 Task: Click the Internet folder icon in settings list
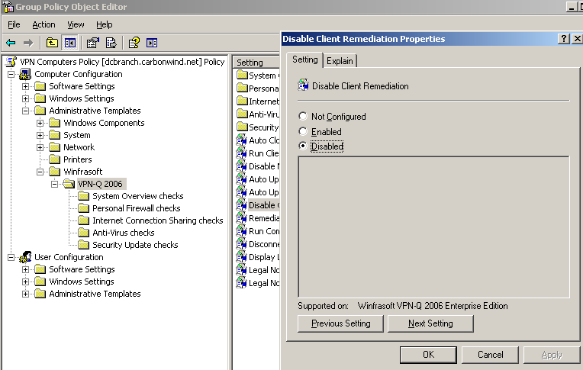[x=242, y=101]
